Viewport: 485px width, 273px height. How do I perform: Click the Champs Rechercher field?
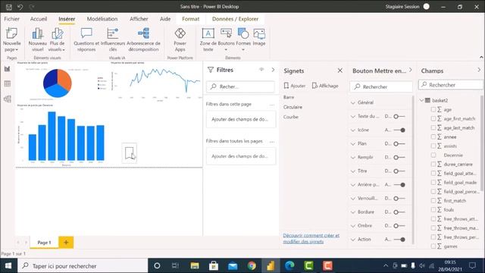point(450,85)
